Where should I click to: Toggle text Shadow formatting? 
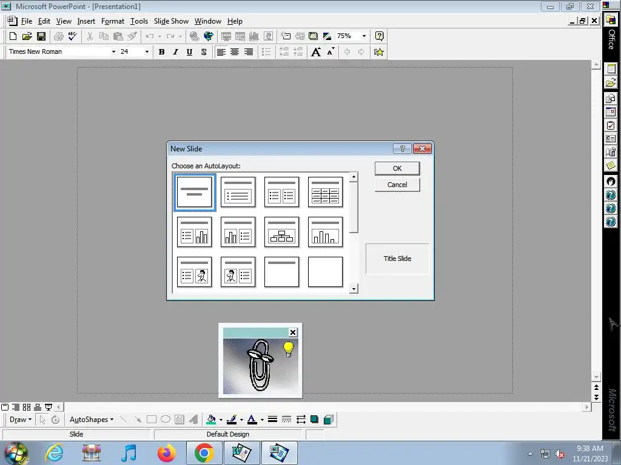(x=204, y=52)
